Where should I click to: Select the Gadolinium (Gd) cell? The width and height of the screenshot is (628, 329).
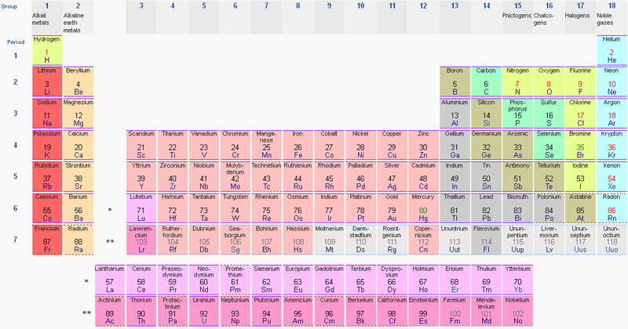coord(329,280)
